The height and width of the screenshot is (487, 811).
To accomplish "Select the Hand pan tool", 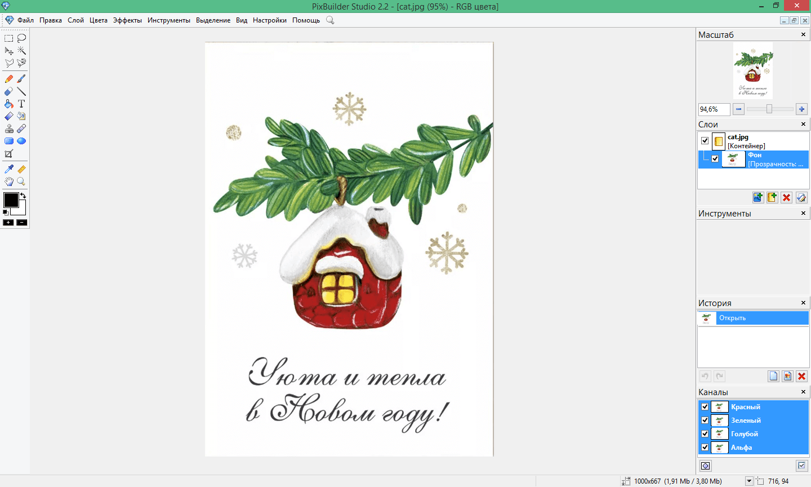I will pos(9,181).
